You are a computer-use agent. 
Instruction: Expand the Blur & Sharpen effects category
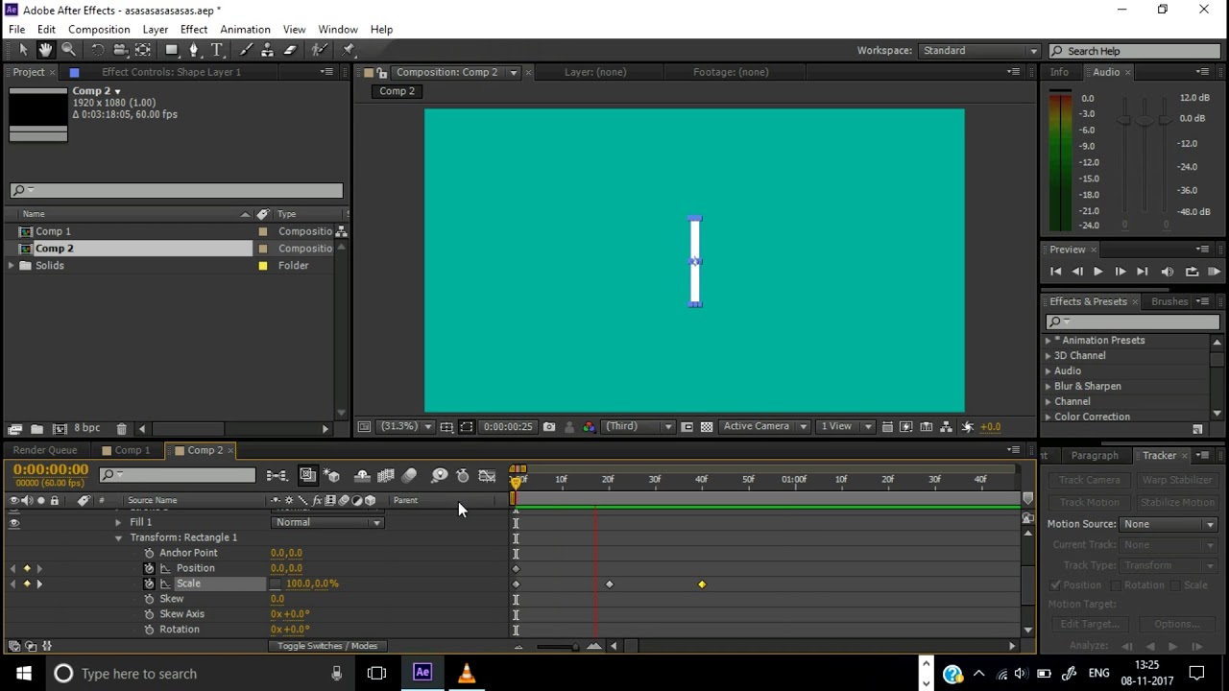point(1048,386)
